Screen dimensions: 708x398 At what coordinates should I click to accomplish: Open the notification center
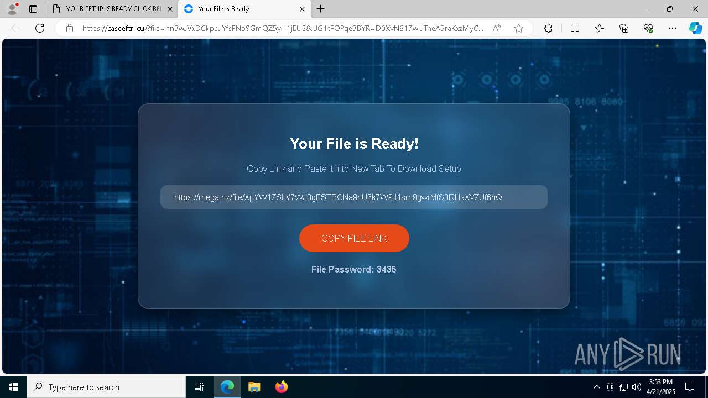[x=690, y=387]
